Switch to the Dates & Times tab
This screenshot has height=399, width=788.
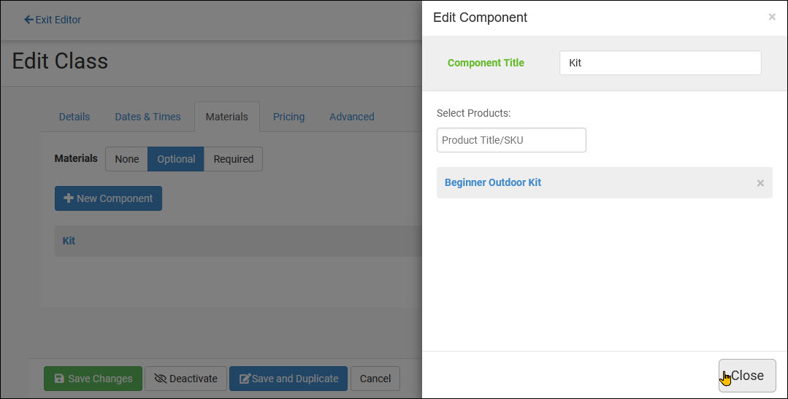point(148,117)
